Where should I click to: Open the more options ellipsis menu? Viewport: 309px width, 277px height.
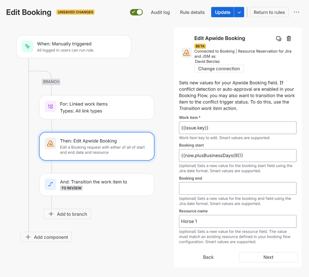[x=296, y=12]
